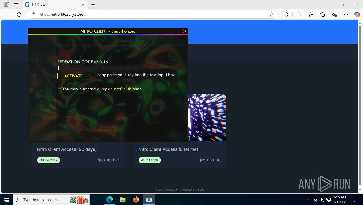This screenshot has width=363, height=205.
Task: Go back to previous page
Action: click(7, 14)
